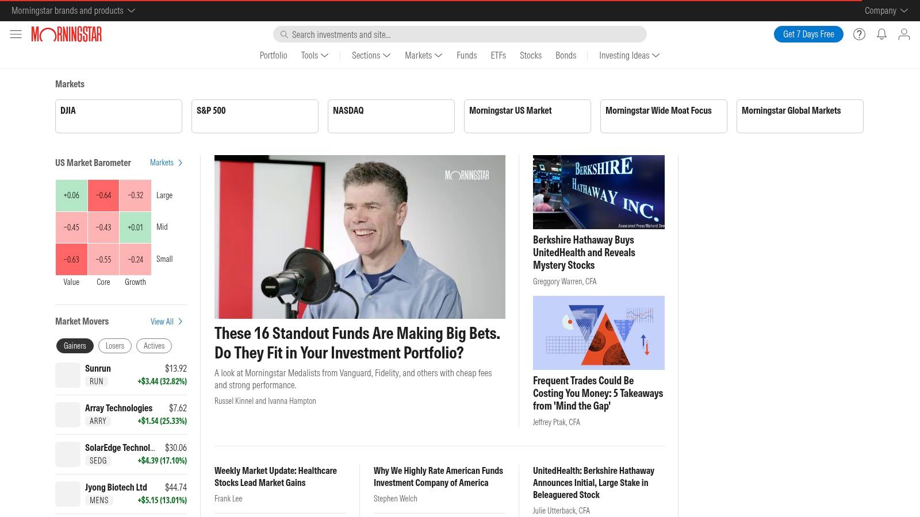Click the Large Value +0.06 barometer cell
Viewport: 920px width, 517px height.
click(x=71, y=195)
